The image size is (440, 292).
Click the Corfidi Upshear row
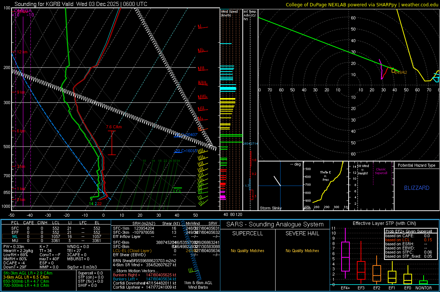coord(145,287)
